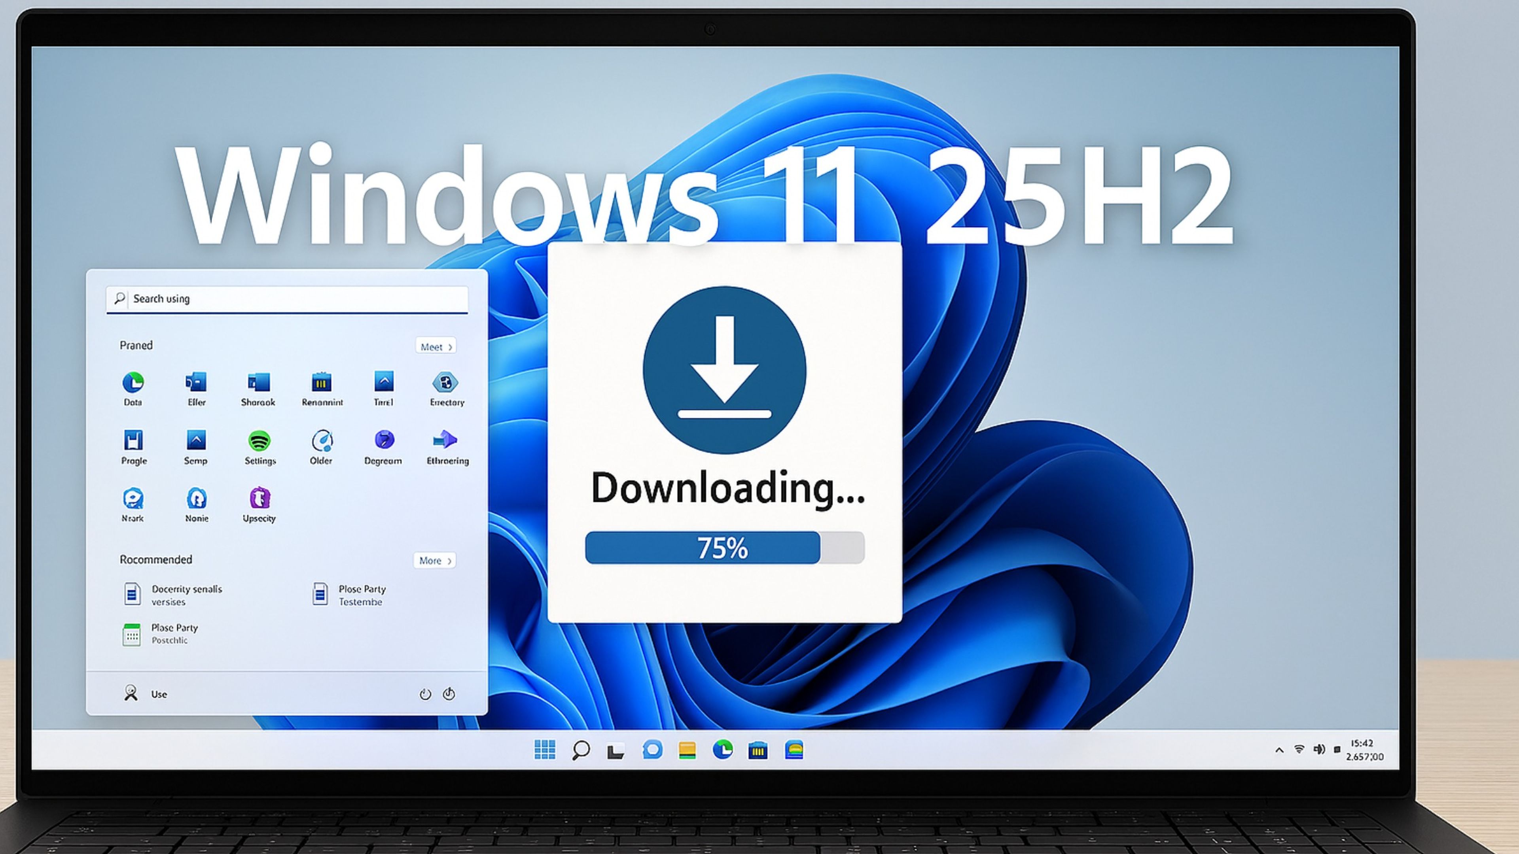
Task: Open the Renonnint pinned app
Action: [x=321, y=382]
